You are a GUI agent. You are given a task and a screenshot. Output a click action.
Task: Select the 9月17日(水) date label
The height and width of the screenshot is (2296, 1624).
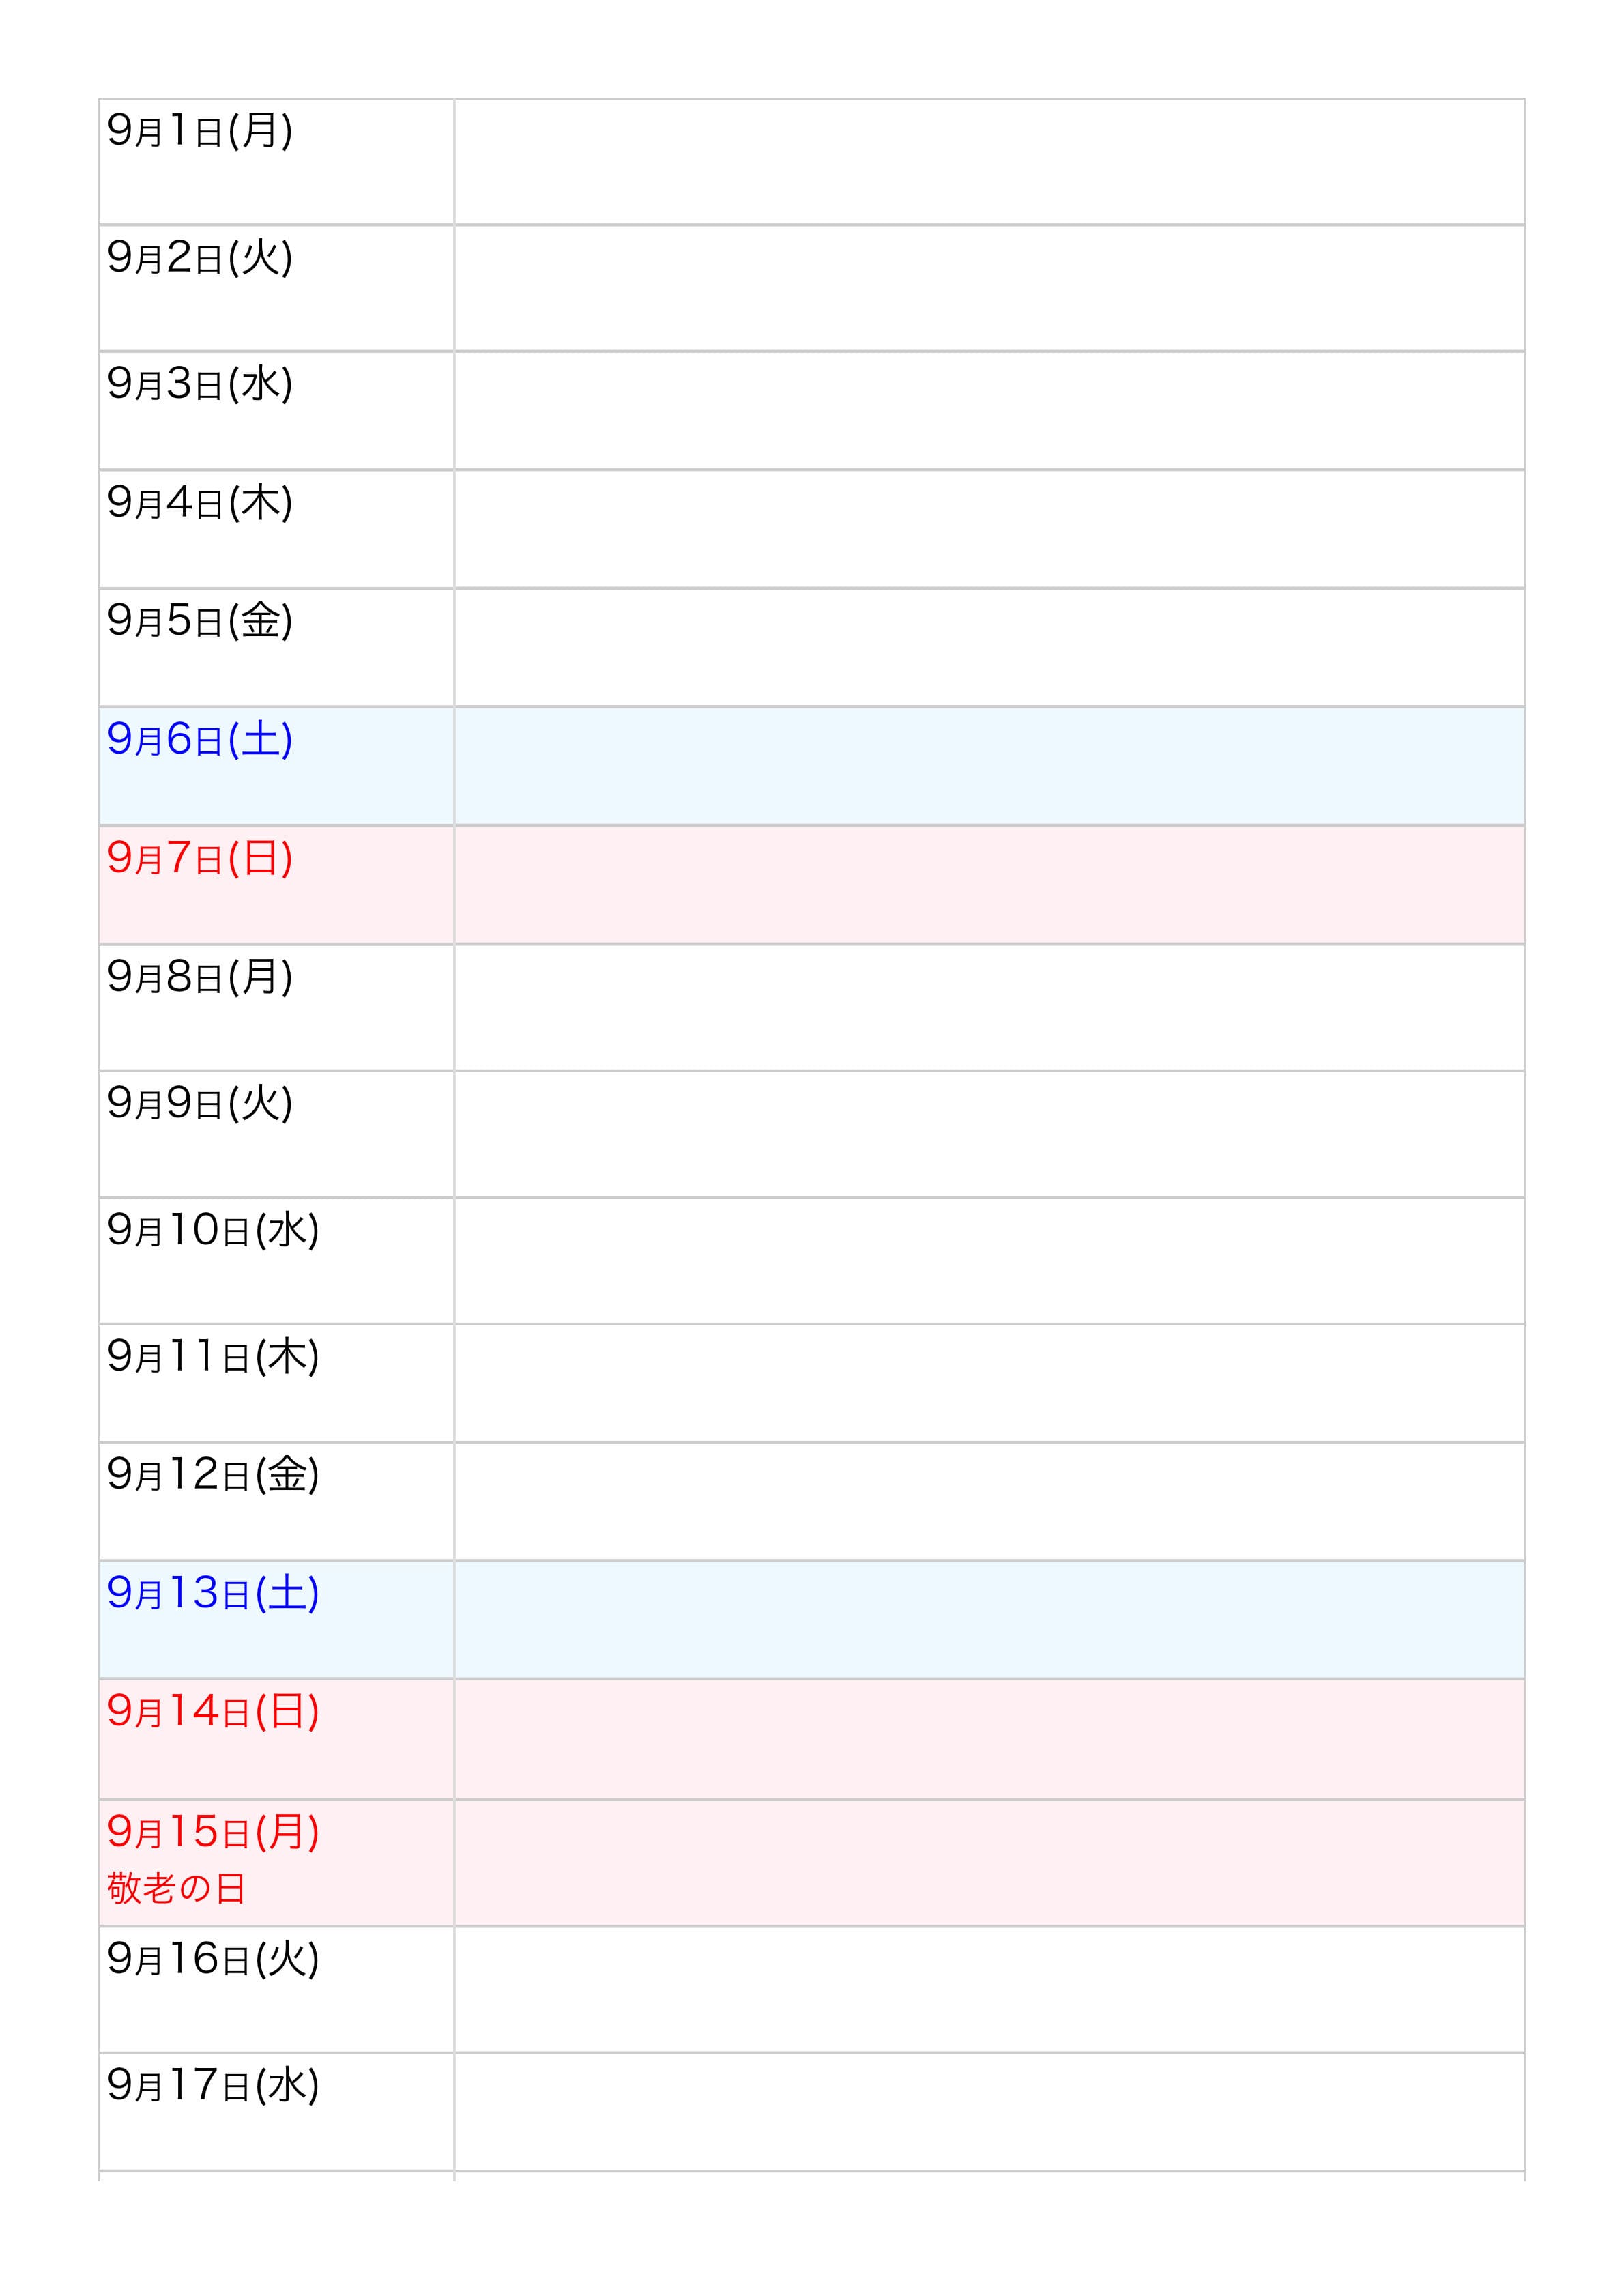coord(212,2086)
